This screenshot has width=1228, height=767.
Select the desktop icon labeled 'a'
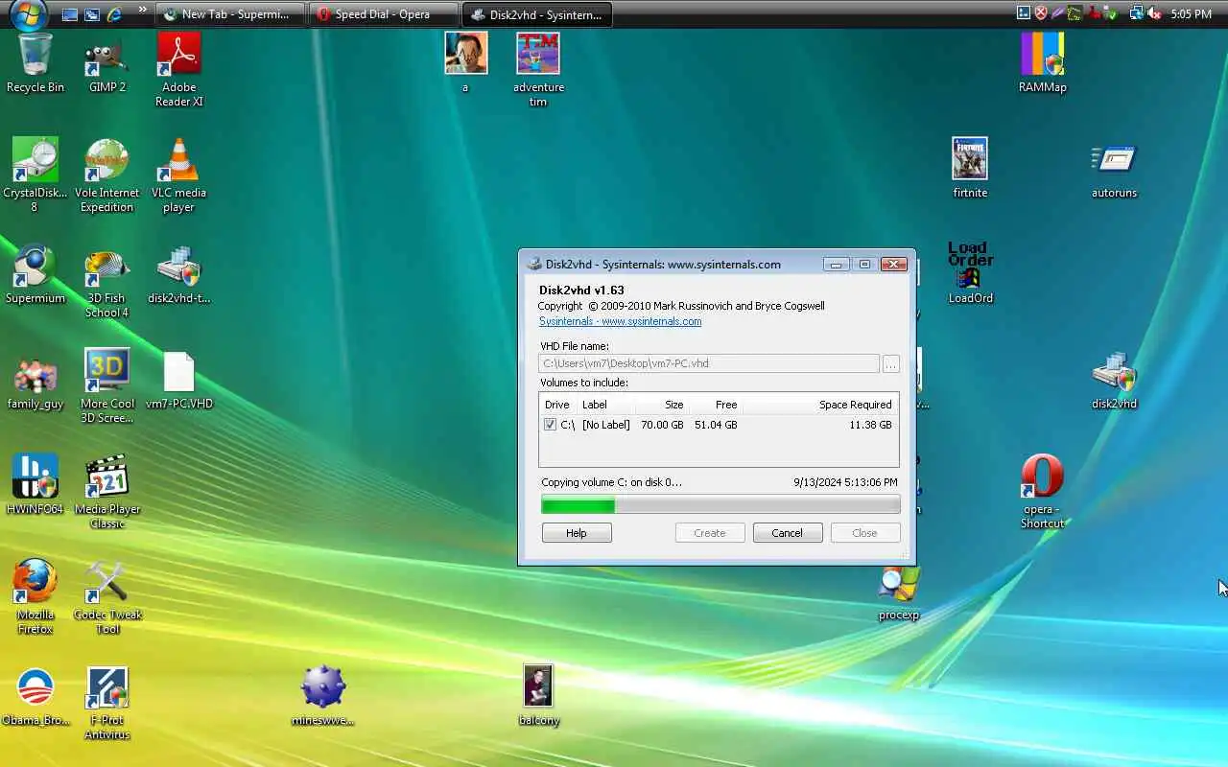pos(465,63)
